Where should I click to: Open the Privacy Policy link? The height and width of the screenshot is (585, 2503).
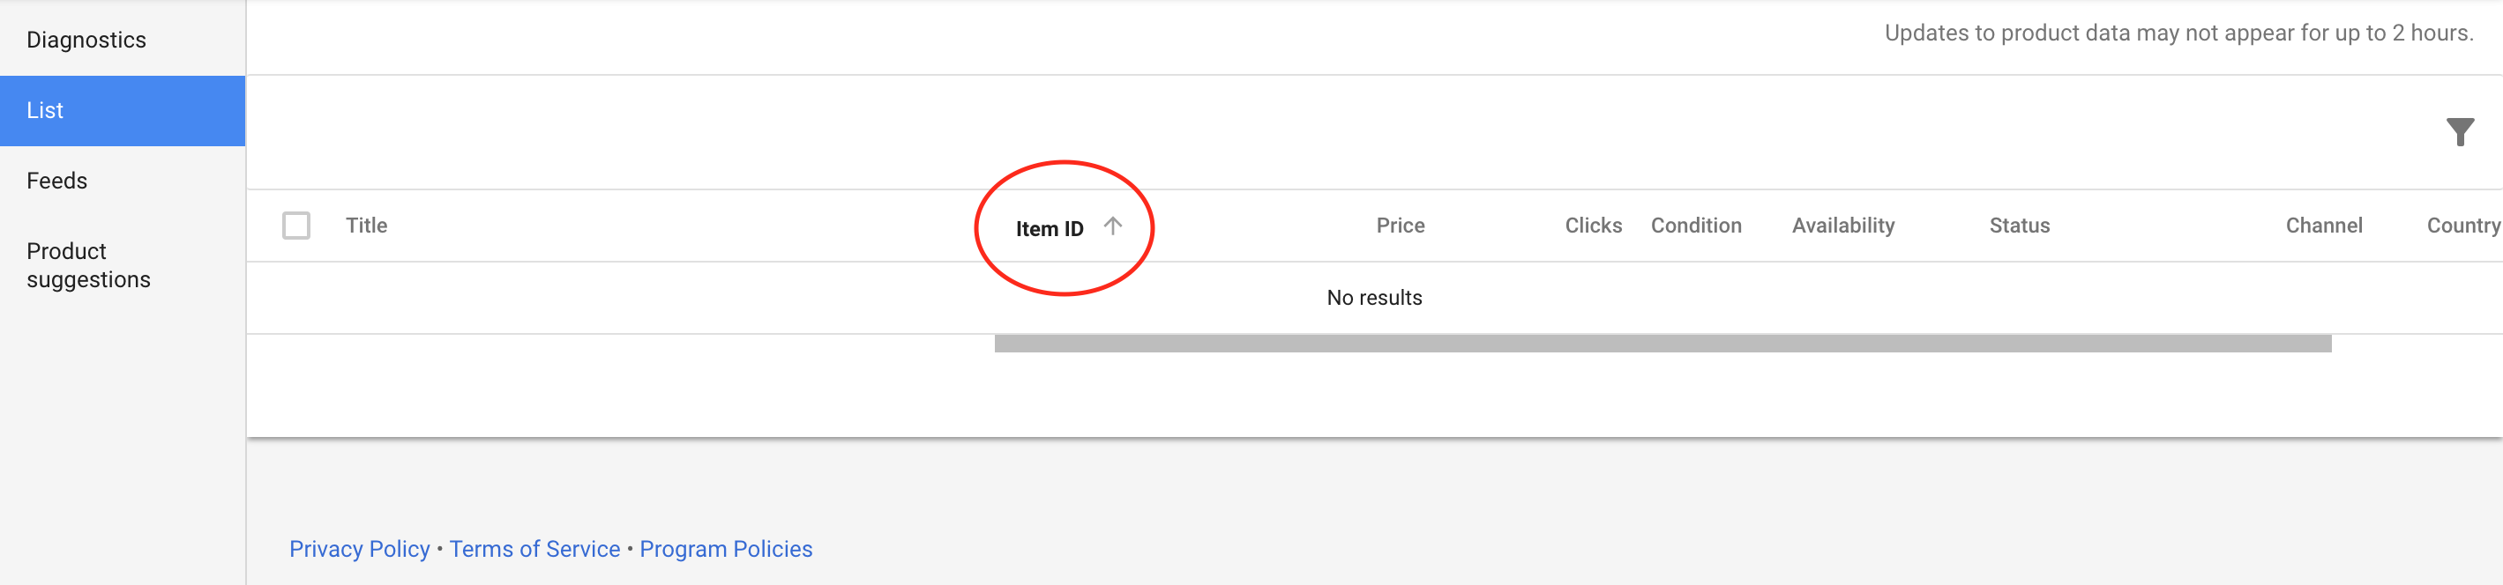coord(360,549)
